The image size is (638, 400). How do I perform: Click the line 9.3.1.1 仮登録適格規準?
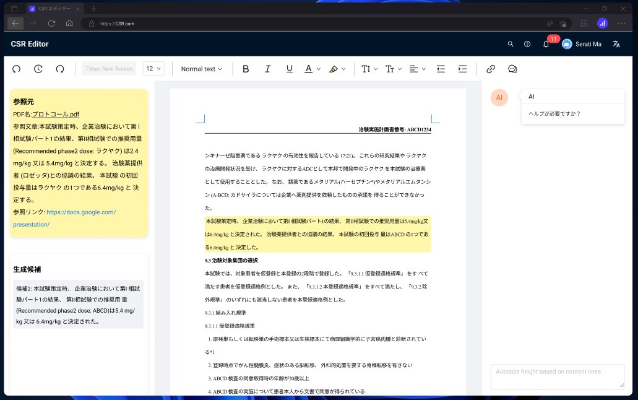[x=230, y=326]
